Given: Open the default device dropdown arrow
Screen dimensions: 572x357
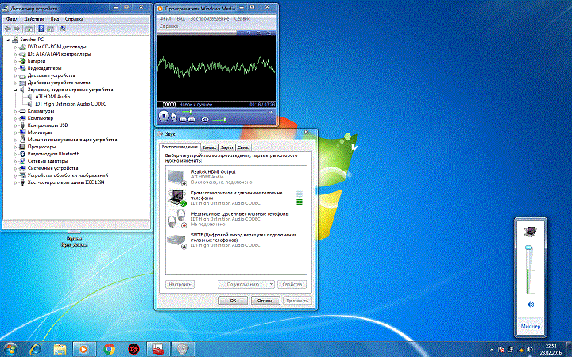Looking at the screenshot, I should click(271, 283).
